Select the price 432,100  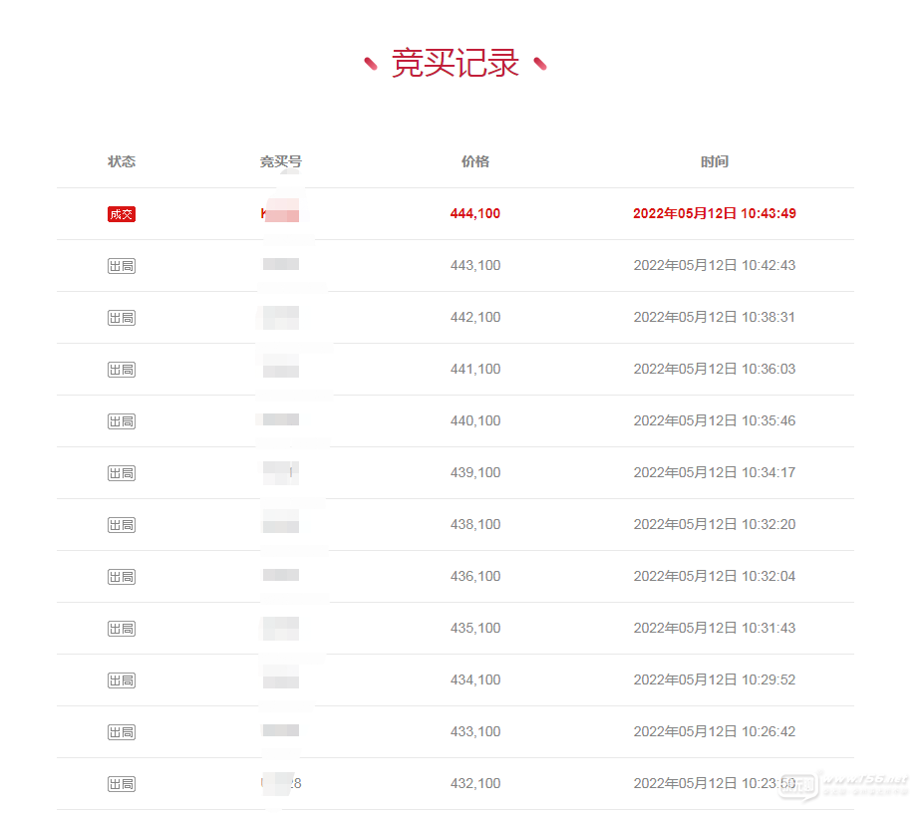(475, 783)
